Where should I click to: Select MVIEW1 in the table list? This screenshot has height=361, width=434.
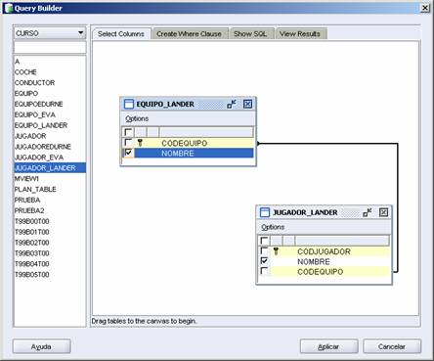(50, 179)
